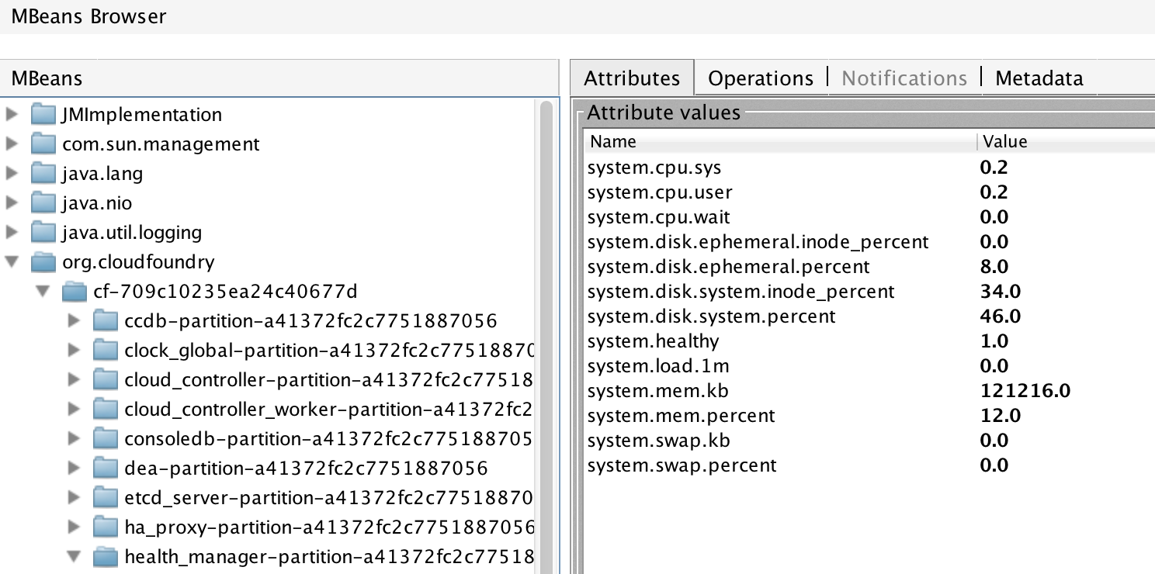This screenshot has width=1155, height=574.
Task: Expand the consoledb-partition node arrow
Action: click(x=74, y=439)
